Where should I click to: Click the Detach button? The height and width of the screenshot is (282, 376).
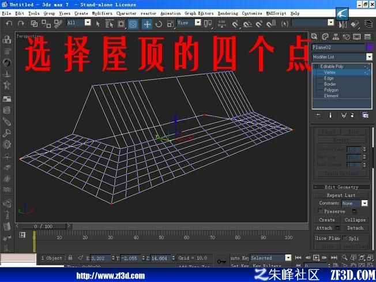355,228
